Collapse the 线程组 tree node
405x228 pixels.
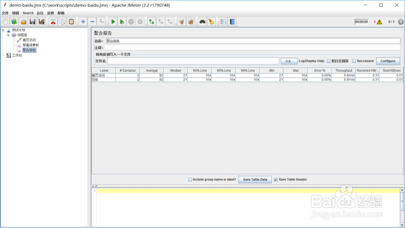point(8,35)
